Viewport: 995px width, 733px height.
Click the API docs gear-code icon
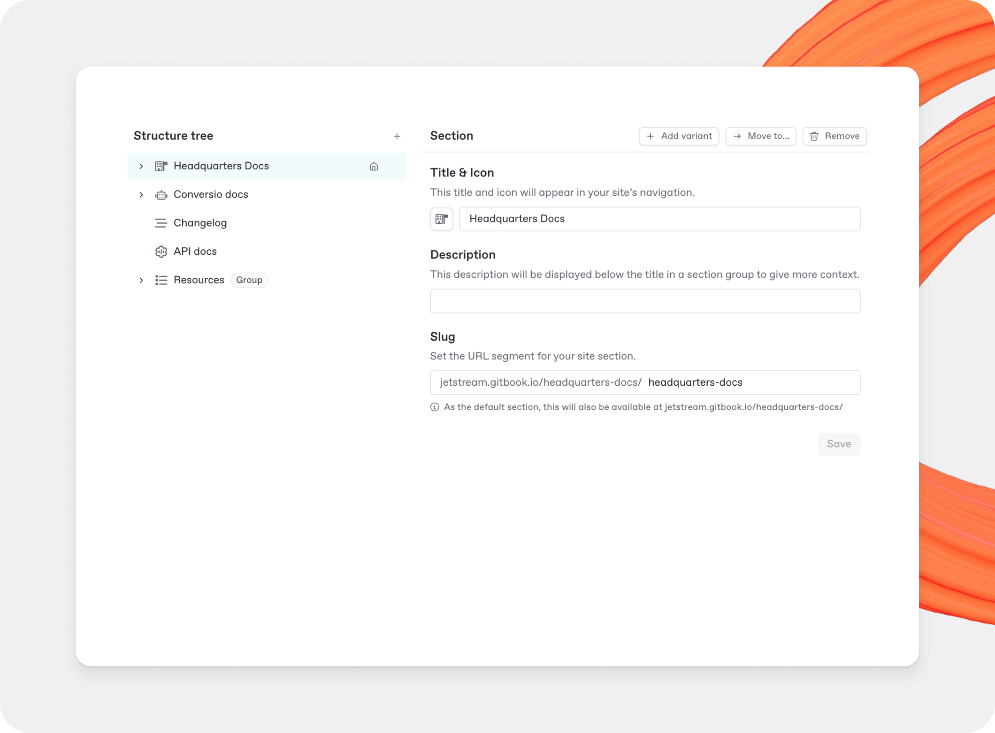[x=161, y=252]
